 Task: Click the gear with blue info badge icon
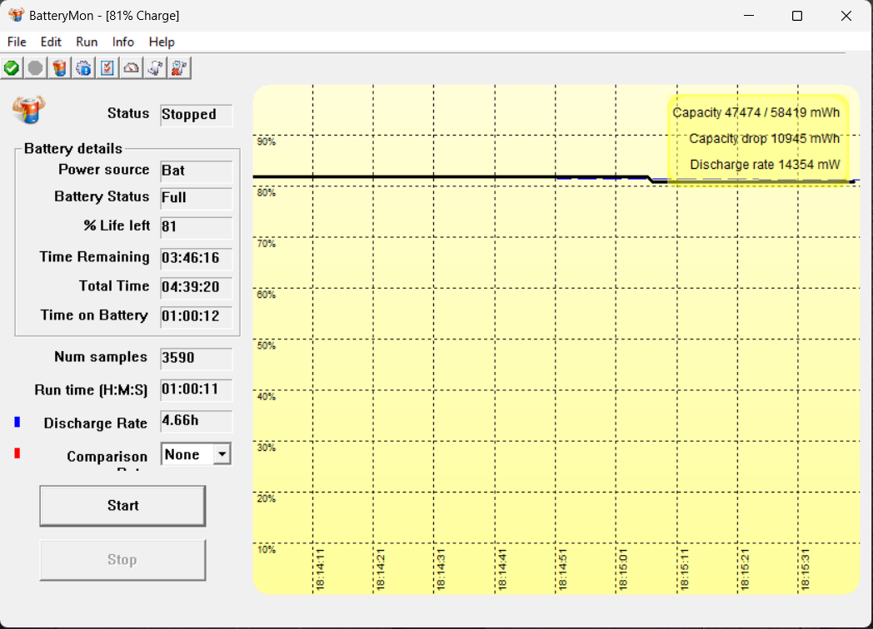tap(83, 68)
